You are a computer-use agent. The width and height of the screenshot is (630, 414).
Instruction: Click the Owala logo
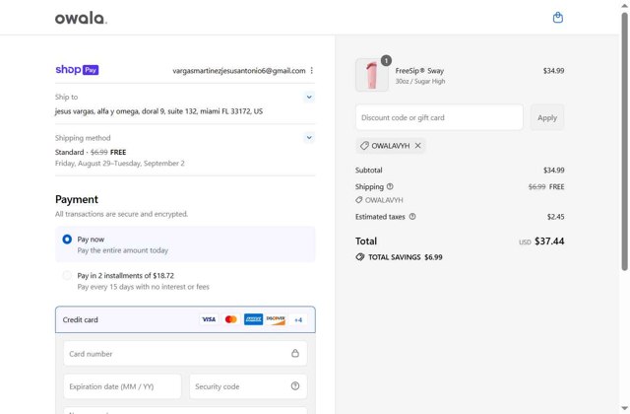[x=81, y=18]
